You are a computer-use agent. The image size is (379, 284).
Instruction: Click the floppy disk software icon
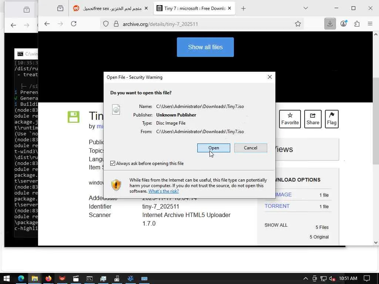tap(74, 117)
